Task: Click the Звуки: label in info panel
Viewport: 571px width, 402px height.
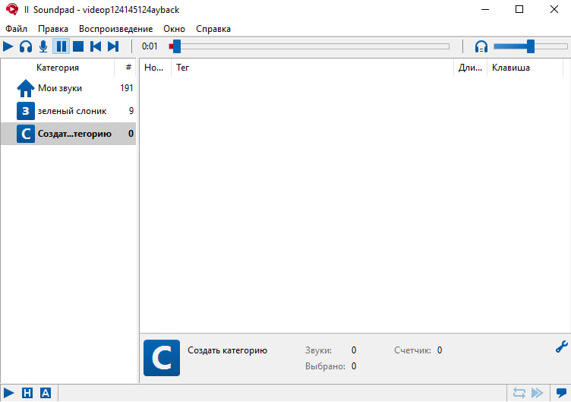Action: click(x=318, y=350)
